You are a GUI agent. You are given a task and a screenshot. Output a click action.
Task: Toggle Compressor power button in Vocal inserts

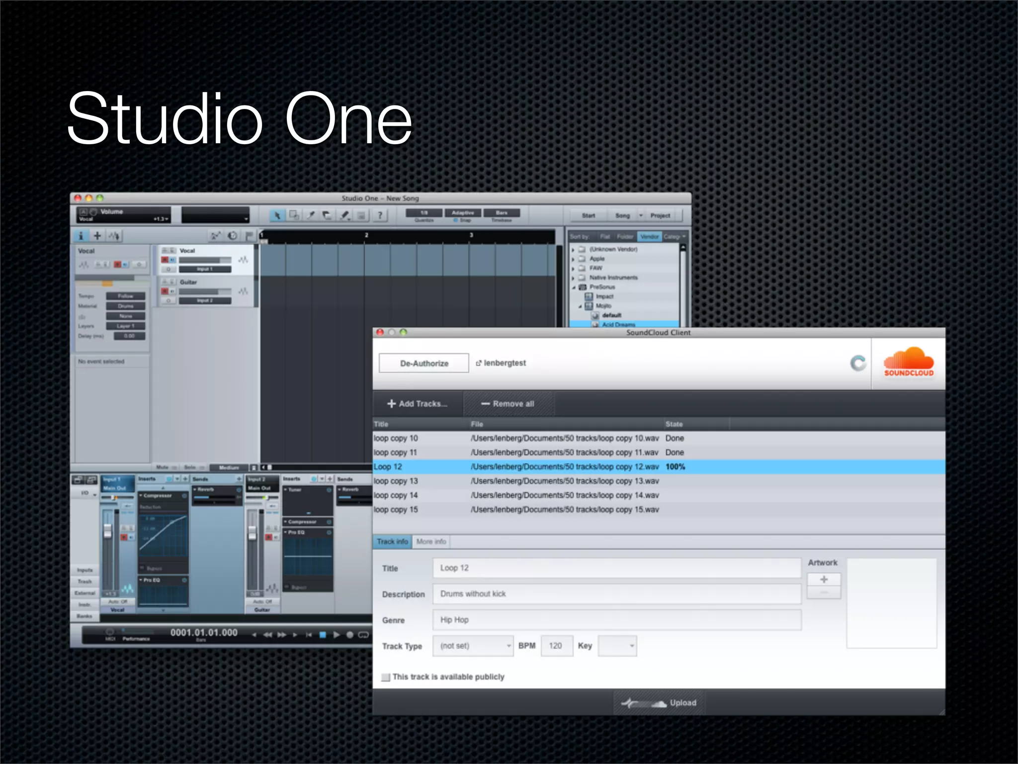click(x=184, y=496)
